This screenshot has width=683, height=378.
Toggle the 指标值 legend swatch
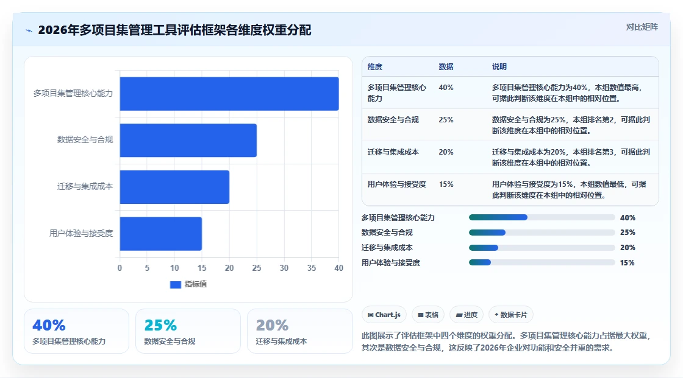pyautogui.click(x=175, y=284)
